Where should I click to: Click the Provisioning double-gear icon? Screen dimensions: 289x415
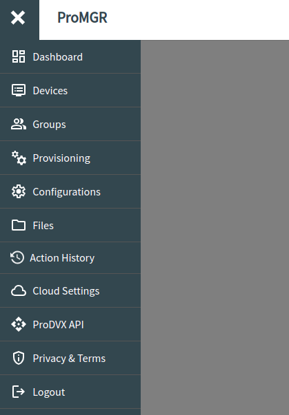[19, 158]
